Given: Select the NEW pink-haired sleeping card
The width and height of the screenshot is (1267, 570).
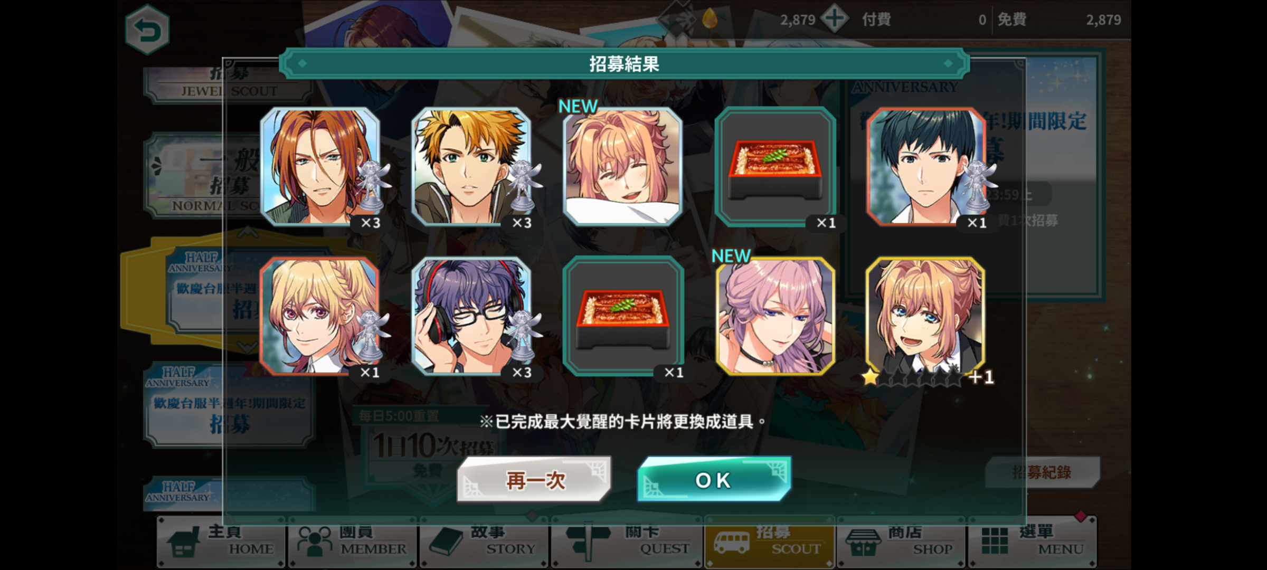Looking at the screenshot, I should coord(622,166).
